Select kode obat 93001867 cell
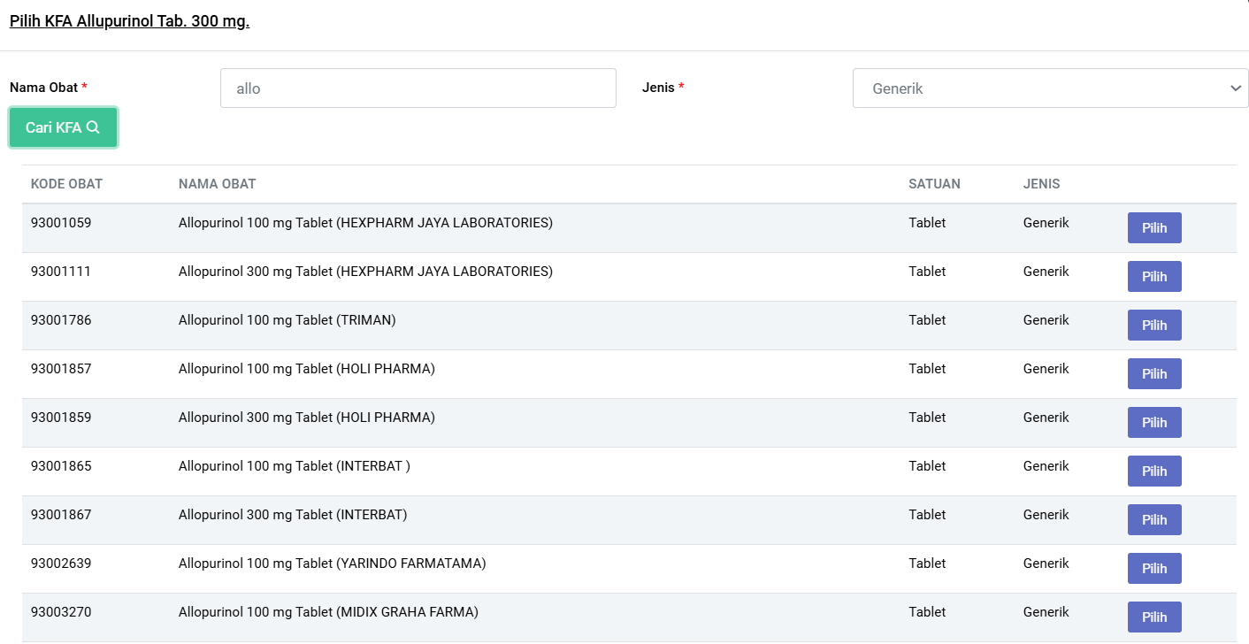The width and height of the screenshot is (1249, 644). pyautogui.click(x=61, y=515)
